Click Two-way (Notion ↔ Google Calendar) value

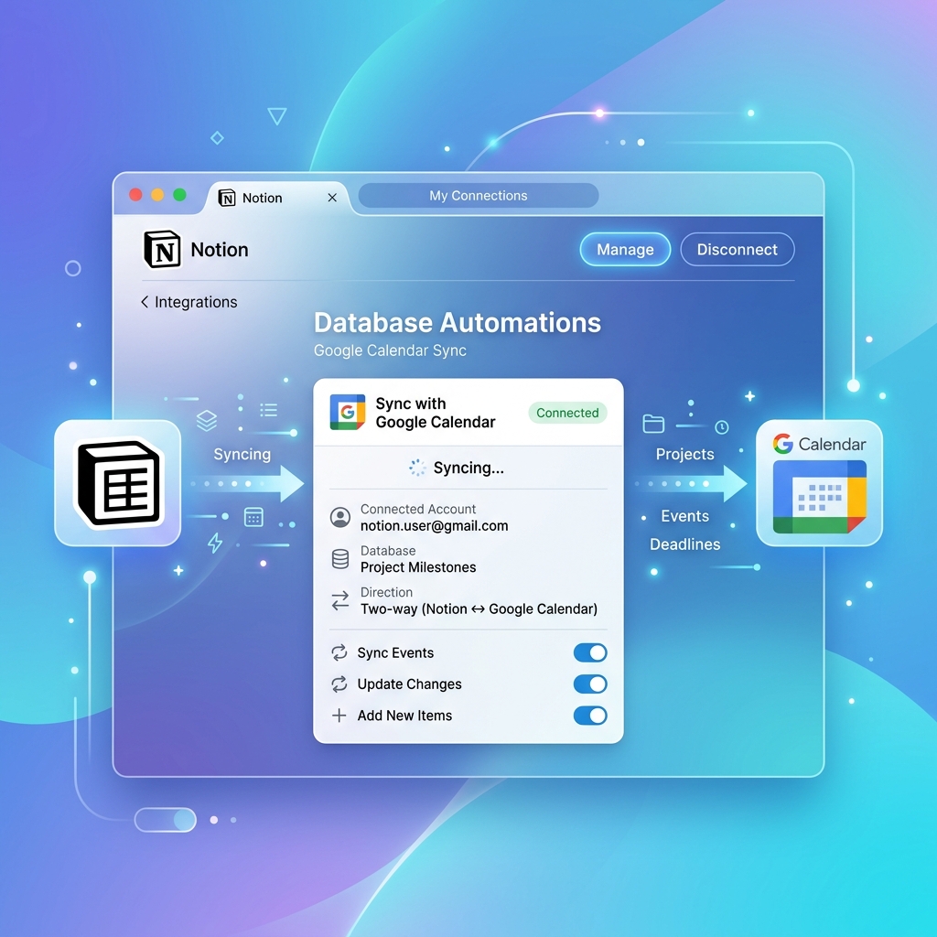tap(479, 609)
